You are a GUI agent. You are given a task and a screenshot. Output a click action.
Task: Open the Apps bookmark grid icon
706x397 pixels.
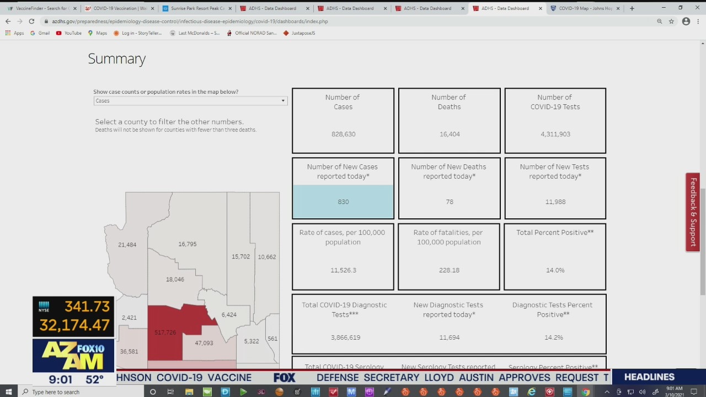tap(8, 33)
